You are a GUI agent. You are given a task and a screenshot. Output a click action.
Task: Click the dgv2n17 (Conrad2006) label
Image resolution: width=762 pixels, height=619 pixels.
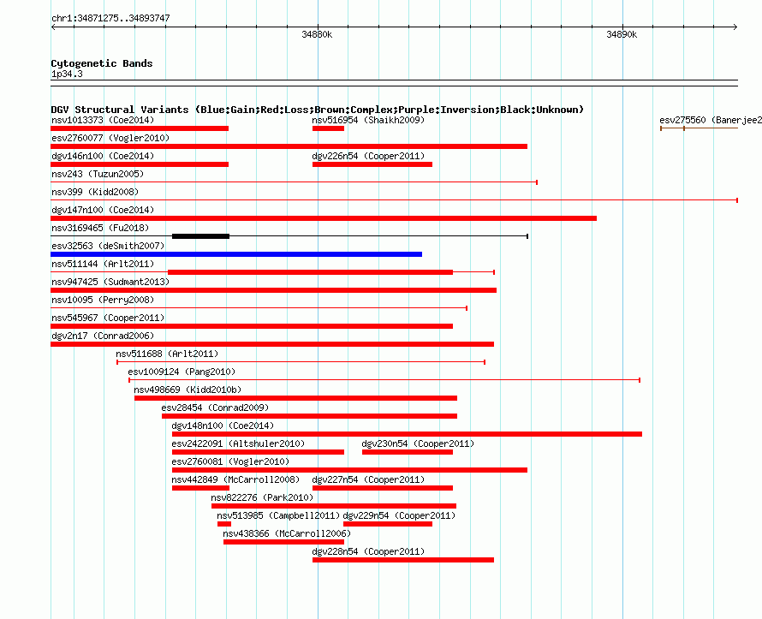(x=103, y=336)
